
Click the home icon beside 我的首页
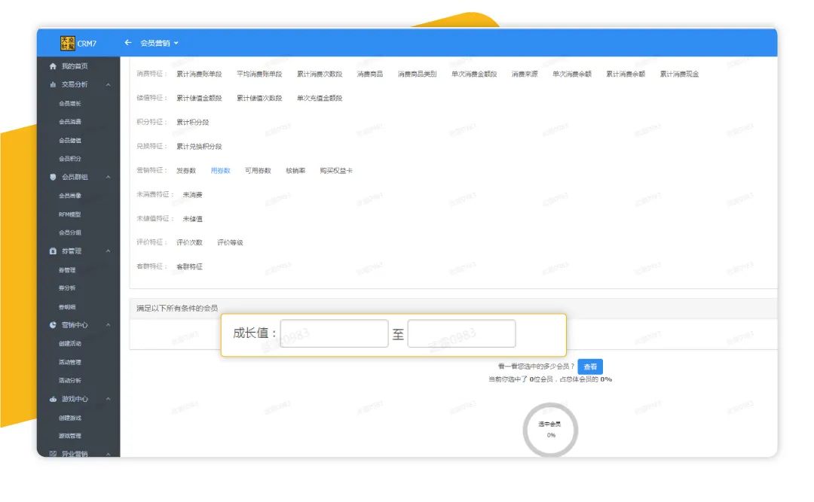pos(53,66)
